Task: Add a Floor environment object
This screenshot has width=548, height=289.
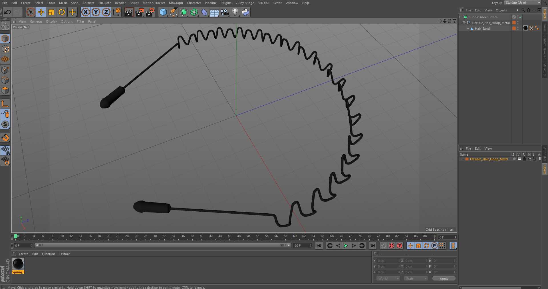Action: click(x=215, y=12)
